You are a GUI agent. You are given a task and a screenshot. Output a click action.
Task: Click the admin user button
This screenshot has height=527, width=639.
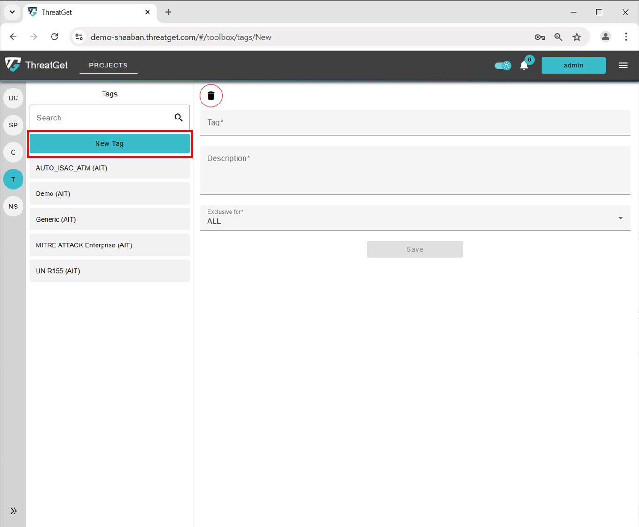[573, 66]
